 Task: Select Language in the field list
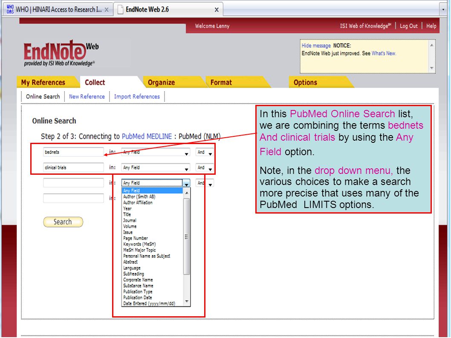(153, 268)
